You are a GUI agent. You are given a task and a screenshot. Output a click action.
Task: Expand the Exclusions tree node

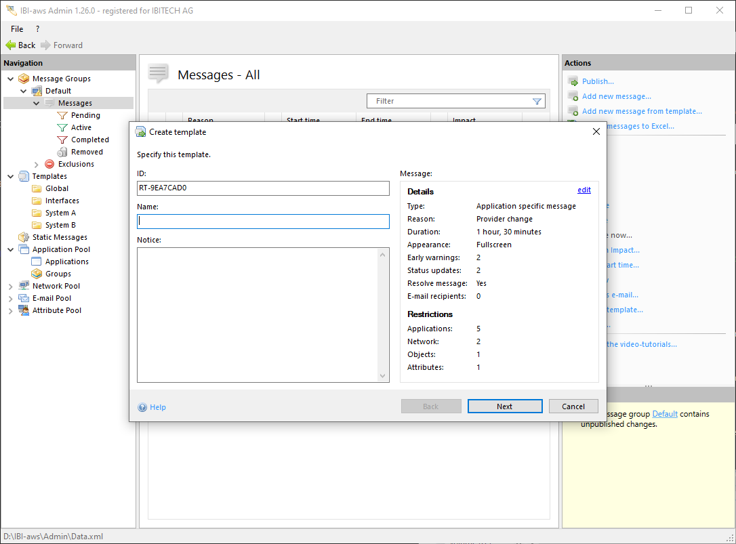[x=37, y=164]
